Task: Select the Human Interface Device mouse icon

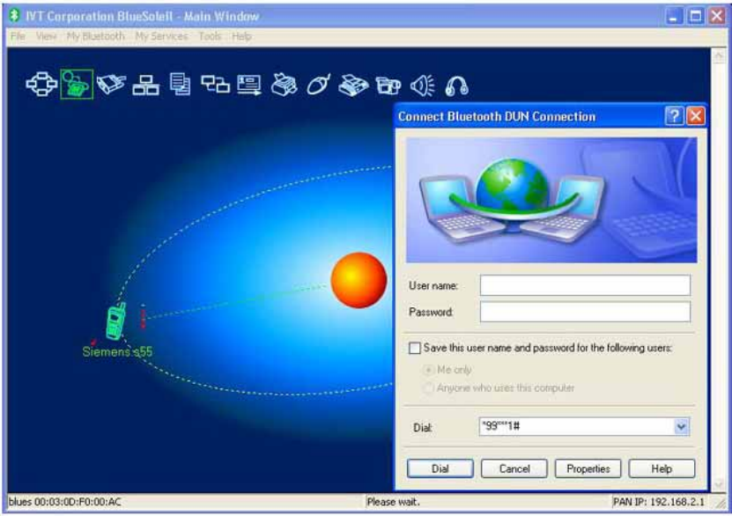Action: point(319,85)
